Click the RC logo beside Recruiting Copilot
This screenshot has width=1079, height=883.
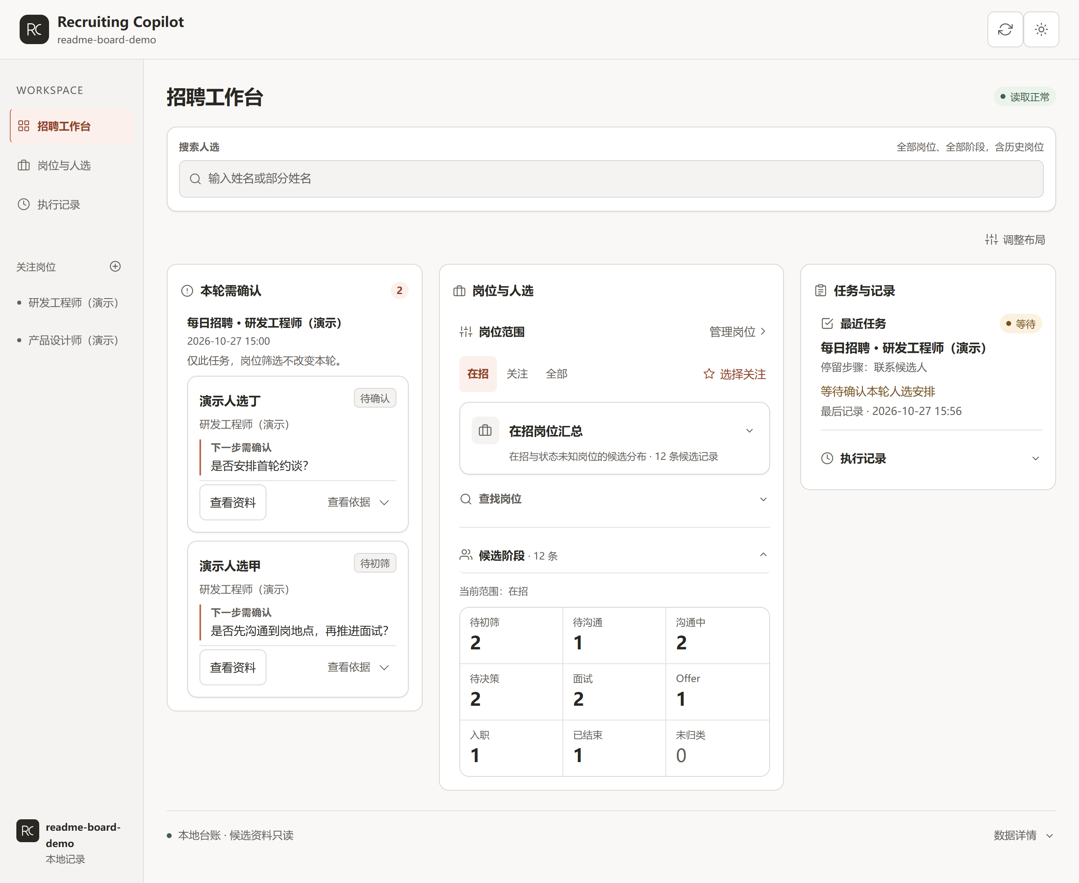click(34, 29)
